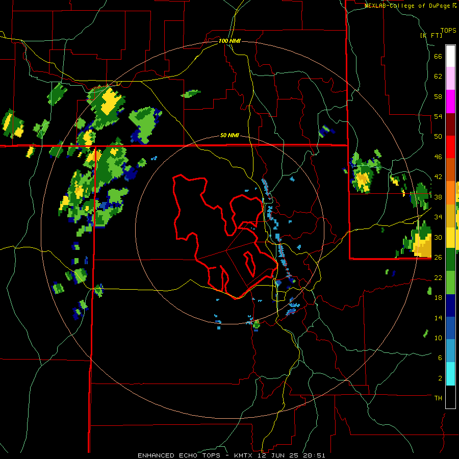Click the "50" legend value
Image resolution: width=459 pixels, height=459 pixels.
point(438,136)
